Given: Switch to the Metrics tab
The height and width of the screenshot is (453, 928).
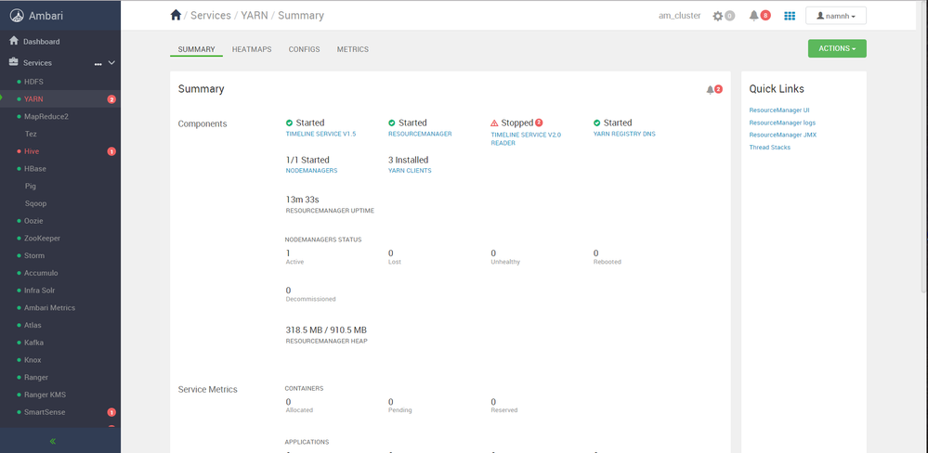Looking at the screenshot, I should [353, 50].
